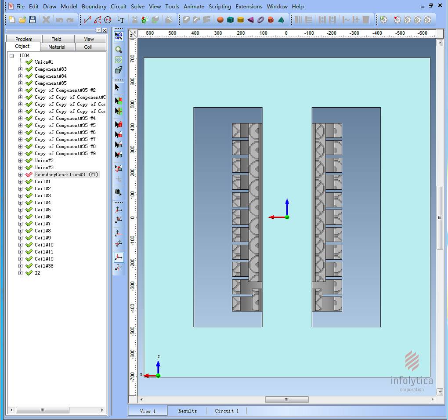
Task: Toggle visibility check of Component#33
Action: coord(29,69)
